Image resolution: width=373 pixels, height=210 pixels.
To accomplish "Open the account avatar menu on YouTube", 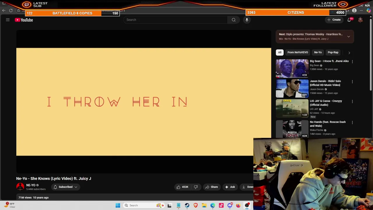I will 360,20.
